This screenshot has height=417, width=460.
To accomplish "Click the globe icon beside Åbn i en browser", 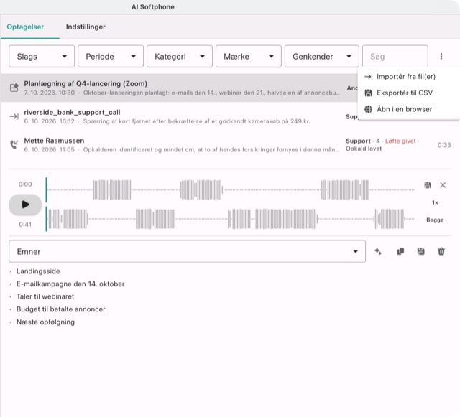I will 368,109.
